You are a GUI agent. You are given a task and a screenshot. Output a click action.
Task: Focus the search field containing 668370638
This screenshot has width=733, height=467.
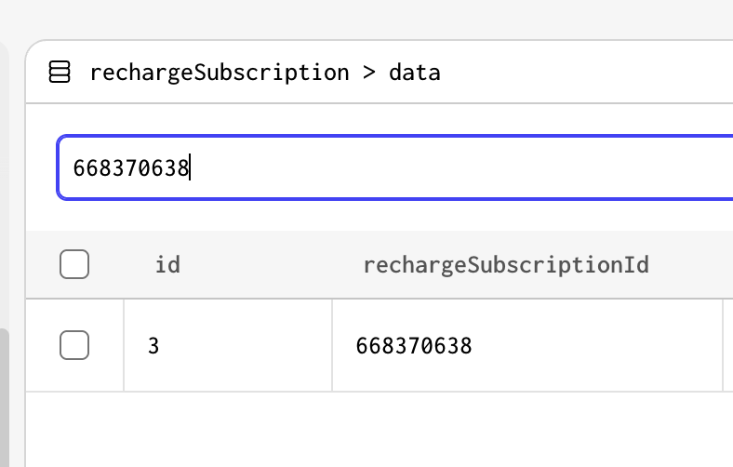coord(395,167)
